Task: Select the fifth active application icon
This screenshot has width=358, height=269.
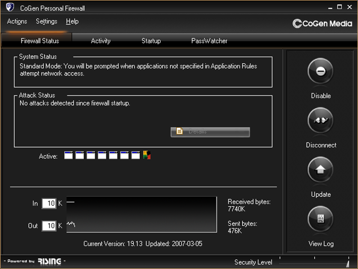Action: point(113,155)
